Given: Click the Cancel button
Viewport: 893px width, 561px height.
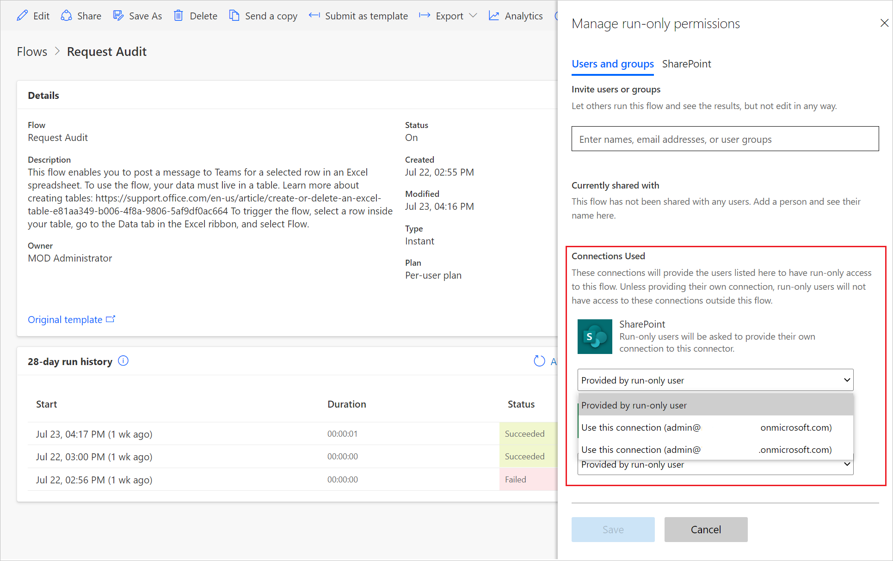Looking at the screenshot, I should click(706, 530).
